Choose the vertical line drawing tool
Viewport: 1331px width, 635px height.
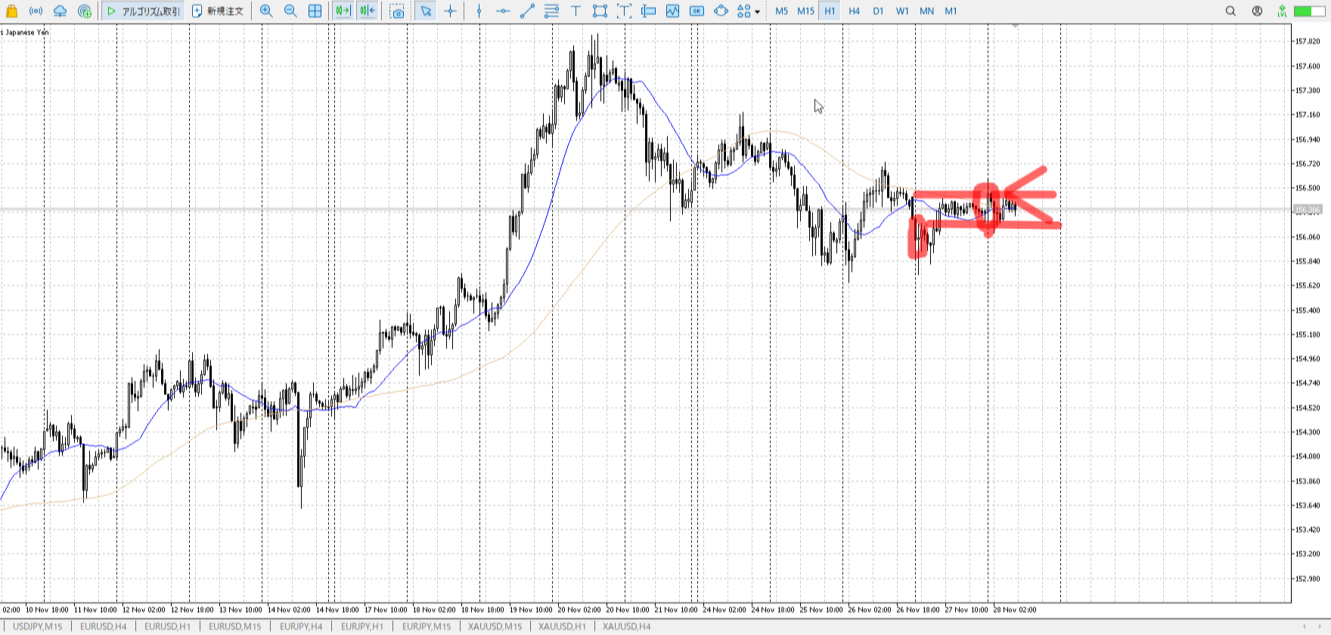pos(479,11)
